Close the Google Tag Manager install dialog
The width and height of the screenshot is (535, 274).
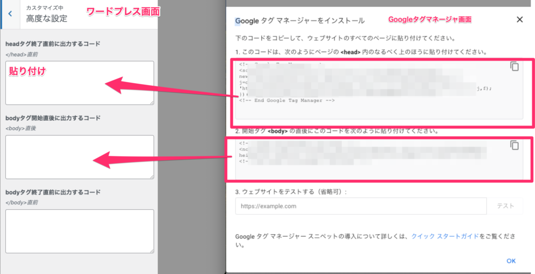[x=519, y=19]
